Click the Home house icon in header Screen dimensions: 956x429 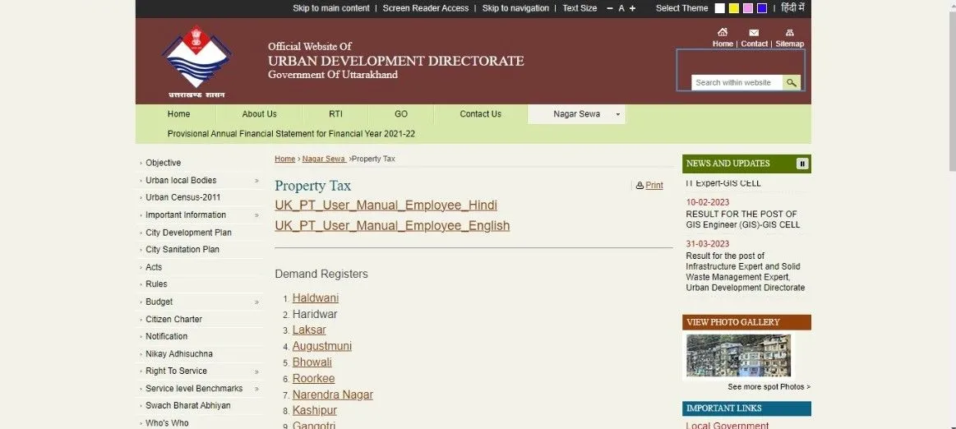pos(723,33)
